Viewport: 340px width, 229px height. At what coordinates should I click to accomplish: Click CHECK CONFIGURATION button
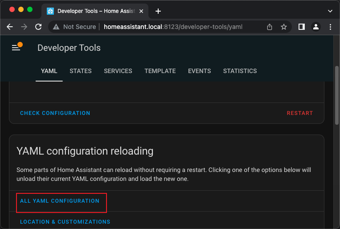(55, 113)
